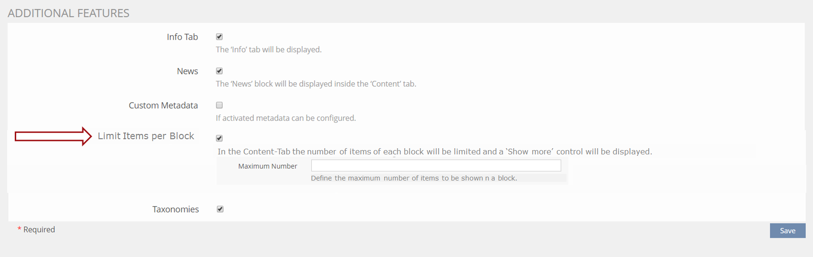Click the 'Maximum Number' field label

268,166
